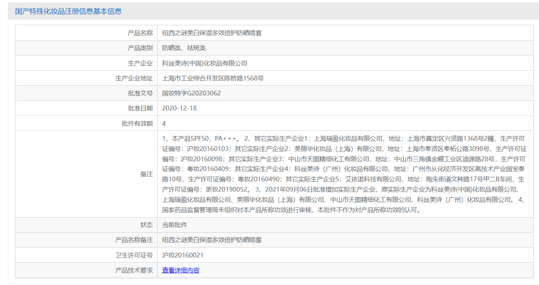The width and height of the screenshot is (539, 285).
Task: Select the approval date 2020-12-18
Action: pos(179,108)
